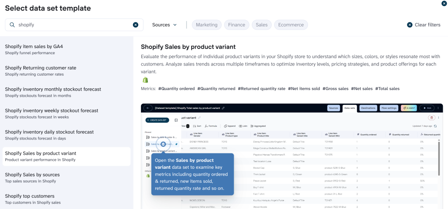Toggle the Finance category filter chip
Screen dimensions: 448x209
(x=237, y=25)
